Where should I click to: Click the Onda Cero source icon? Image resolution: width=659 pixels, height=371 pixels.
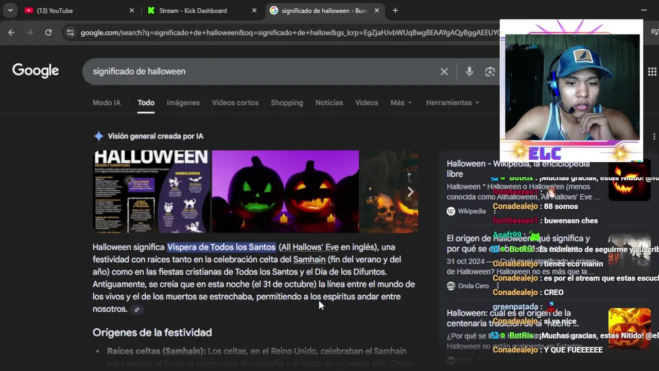click(x=451, y=286)
